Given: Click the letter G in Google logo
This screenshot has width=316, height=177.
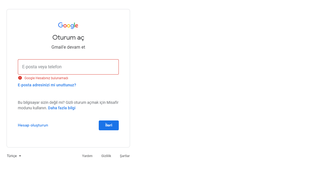Looking at the screenshot, I should [x=61, y=25].
